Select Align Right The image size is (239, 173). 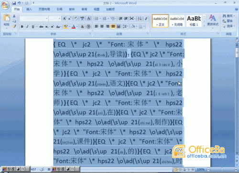click(108, 26)
